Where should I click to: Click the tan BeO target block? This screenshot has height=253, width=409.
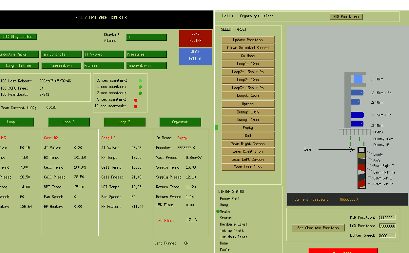click(361, 156)
